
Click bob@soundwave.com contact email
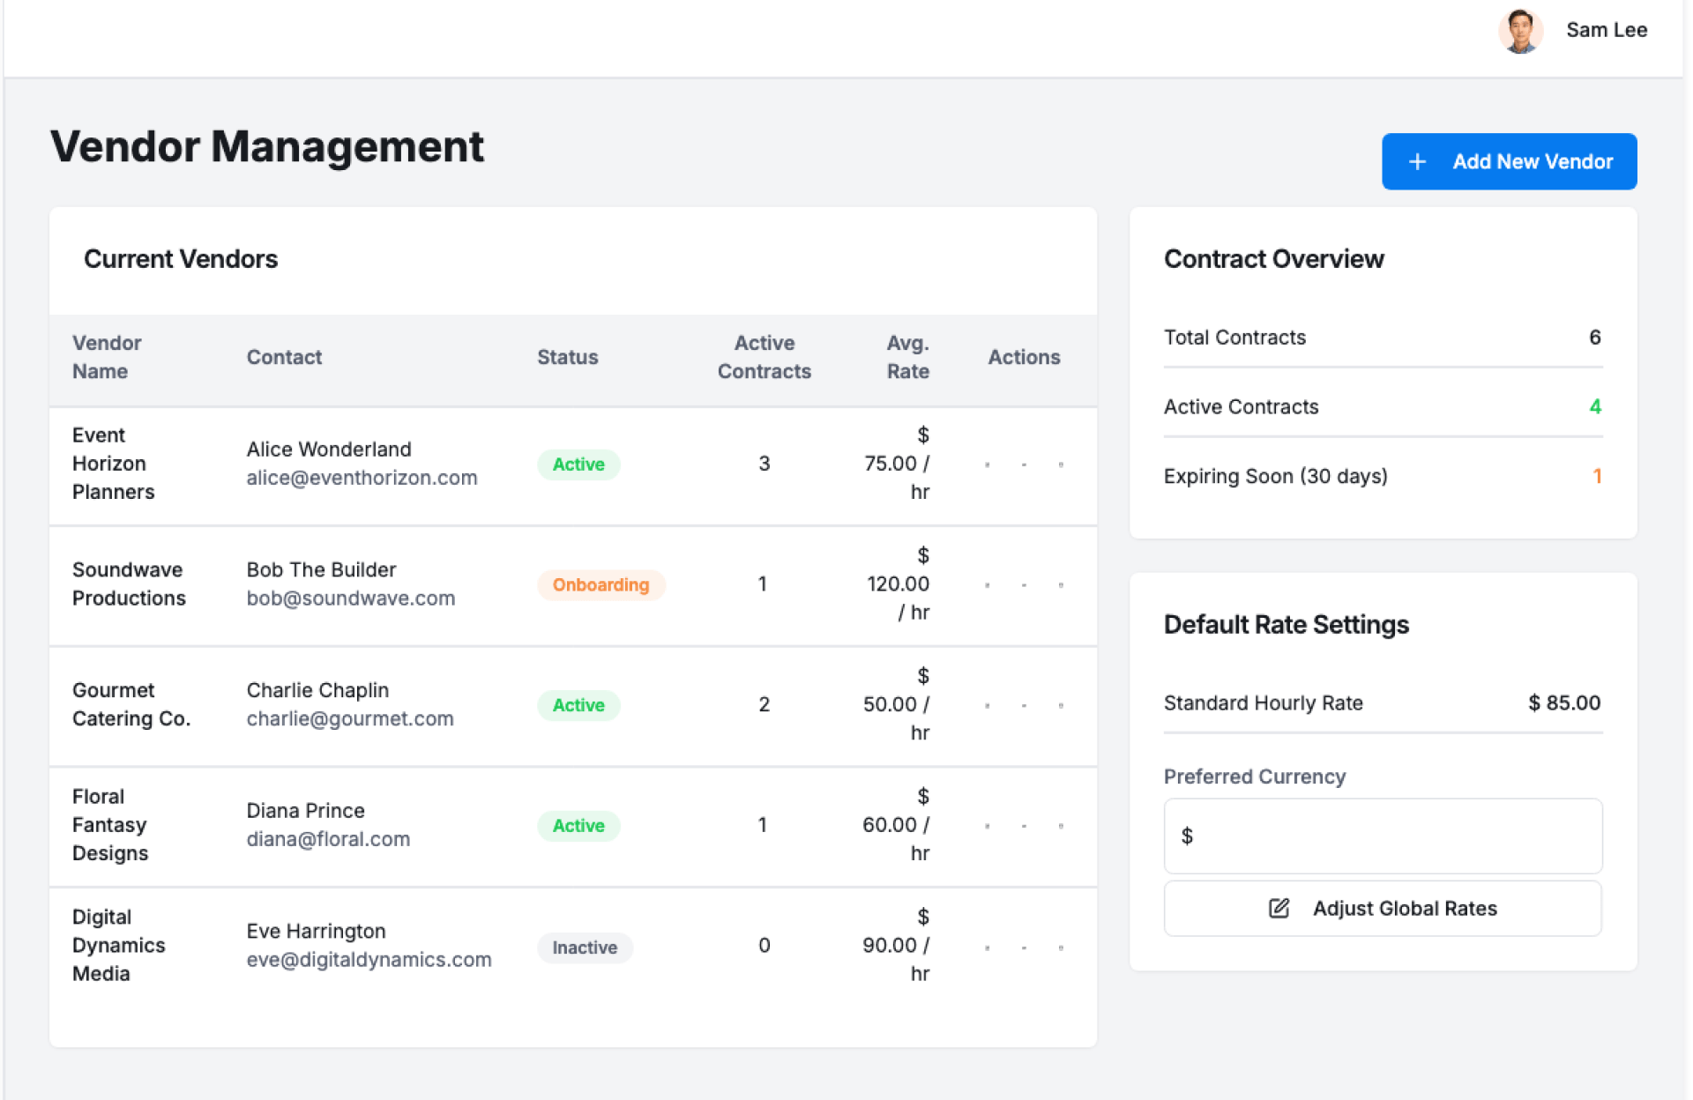pos(351,598)
